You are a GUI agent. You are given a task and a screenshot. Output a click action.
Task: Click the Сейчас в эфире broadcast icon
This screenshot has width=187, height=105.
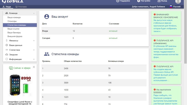point(11,68)
